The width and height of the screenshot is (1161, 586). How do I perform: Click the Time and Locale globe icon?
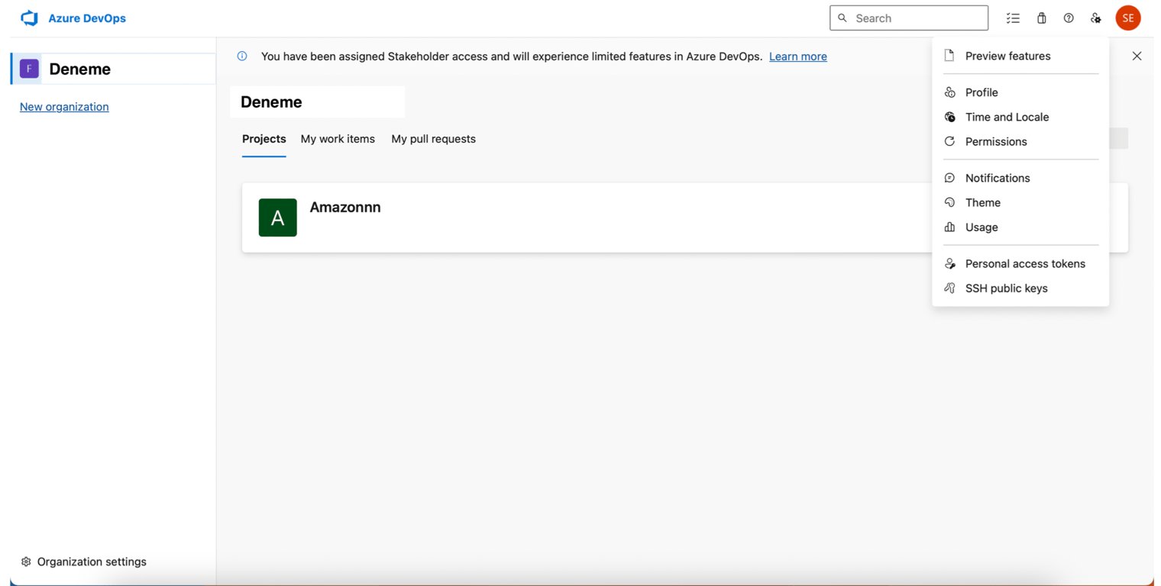(949, 117)
